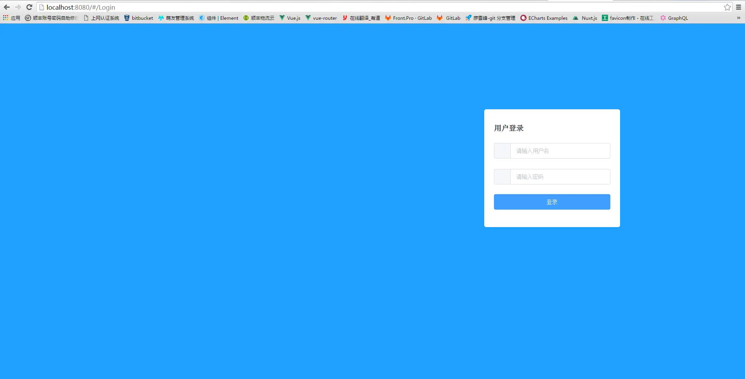Focus the 请输入密码 password field

pyautogui.click(x=560, y=177)
